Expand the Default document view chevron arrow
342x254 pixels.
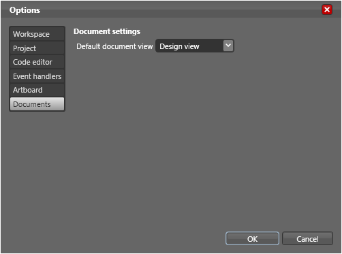(228, 46)
